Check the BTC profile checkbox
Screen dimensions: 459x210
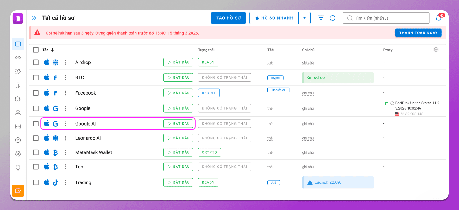[36, 78]
